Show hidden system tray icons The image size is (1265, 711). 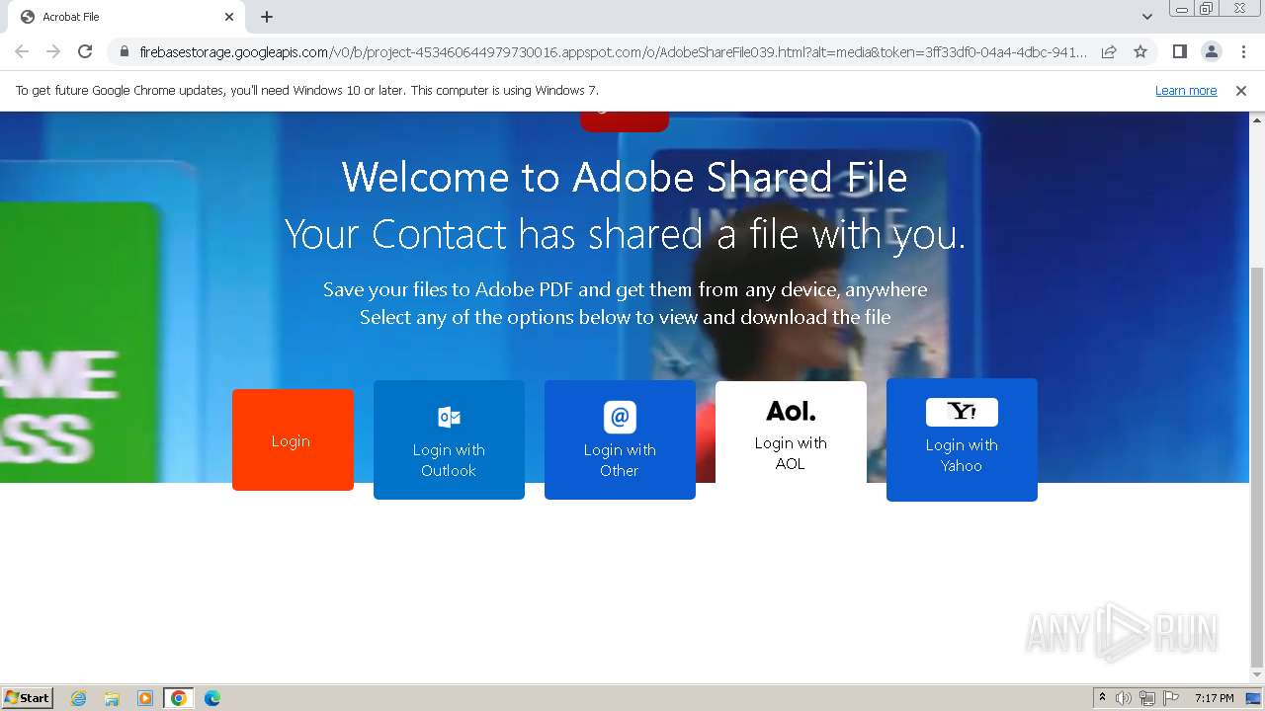click(1102, 698)
